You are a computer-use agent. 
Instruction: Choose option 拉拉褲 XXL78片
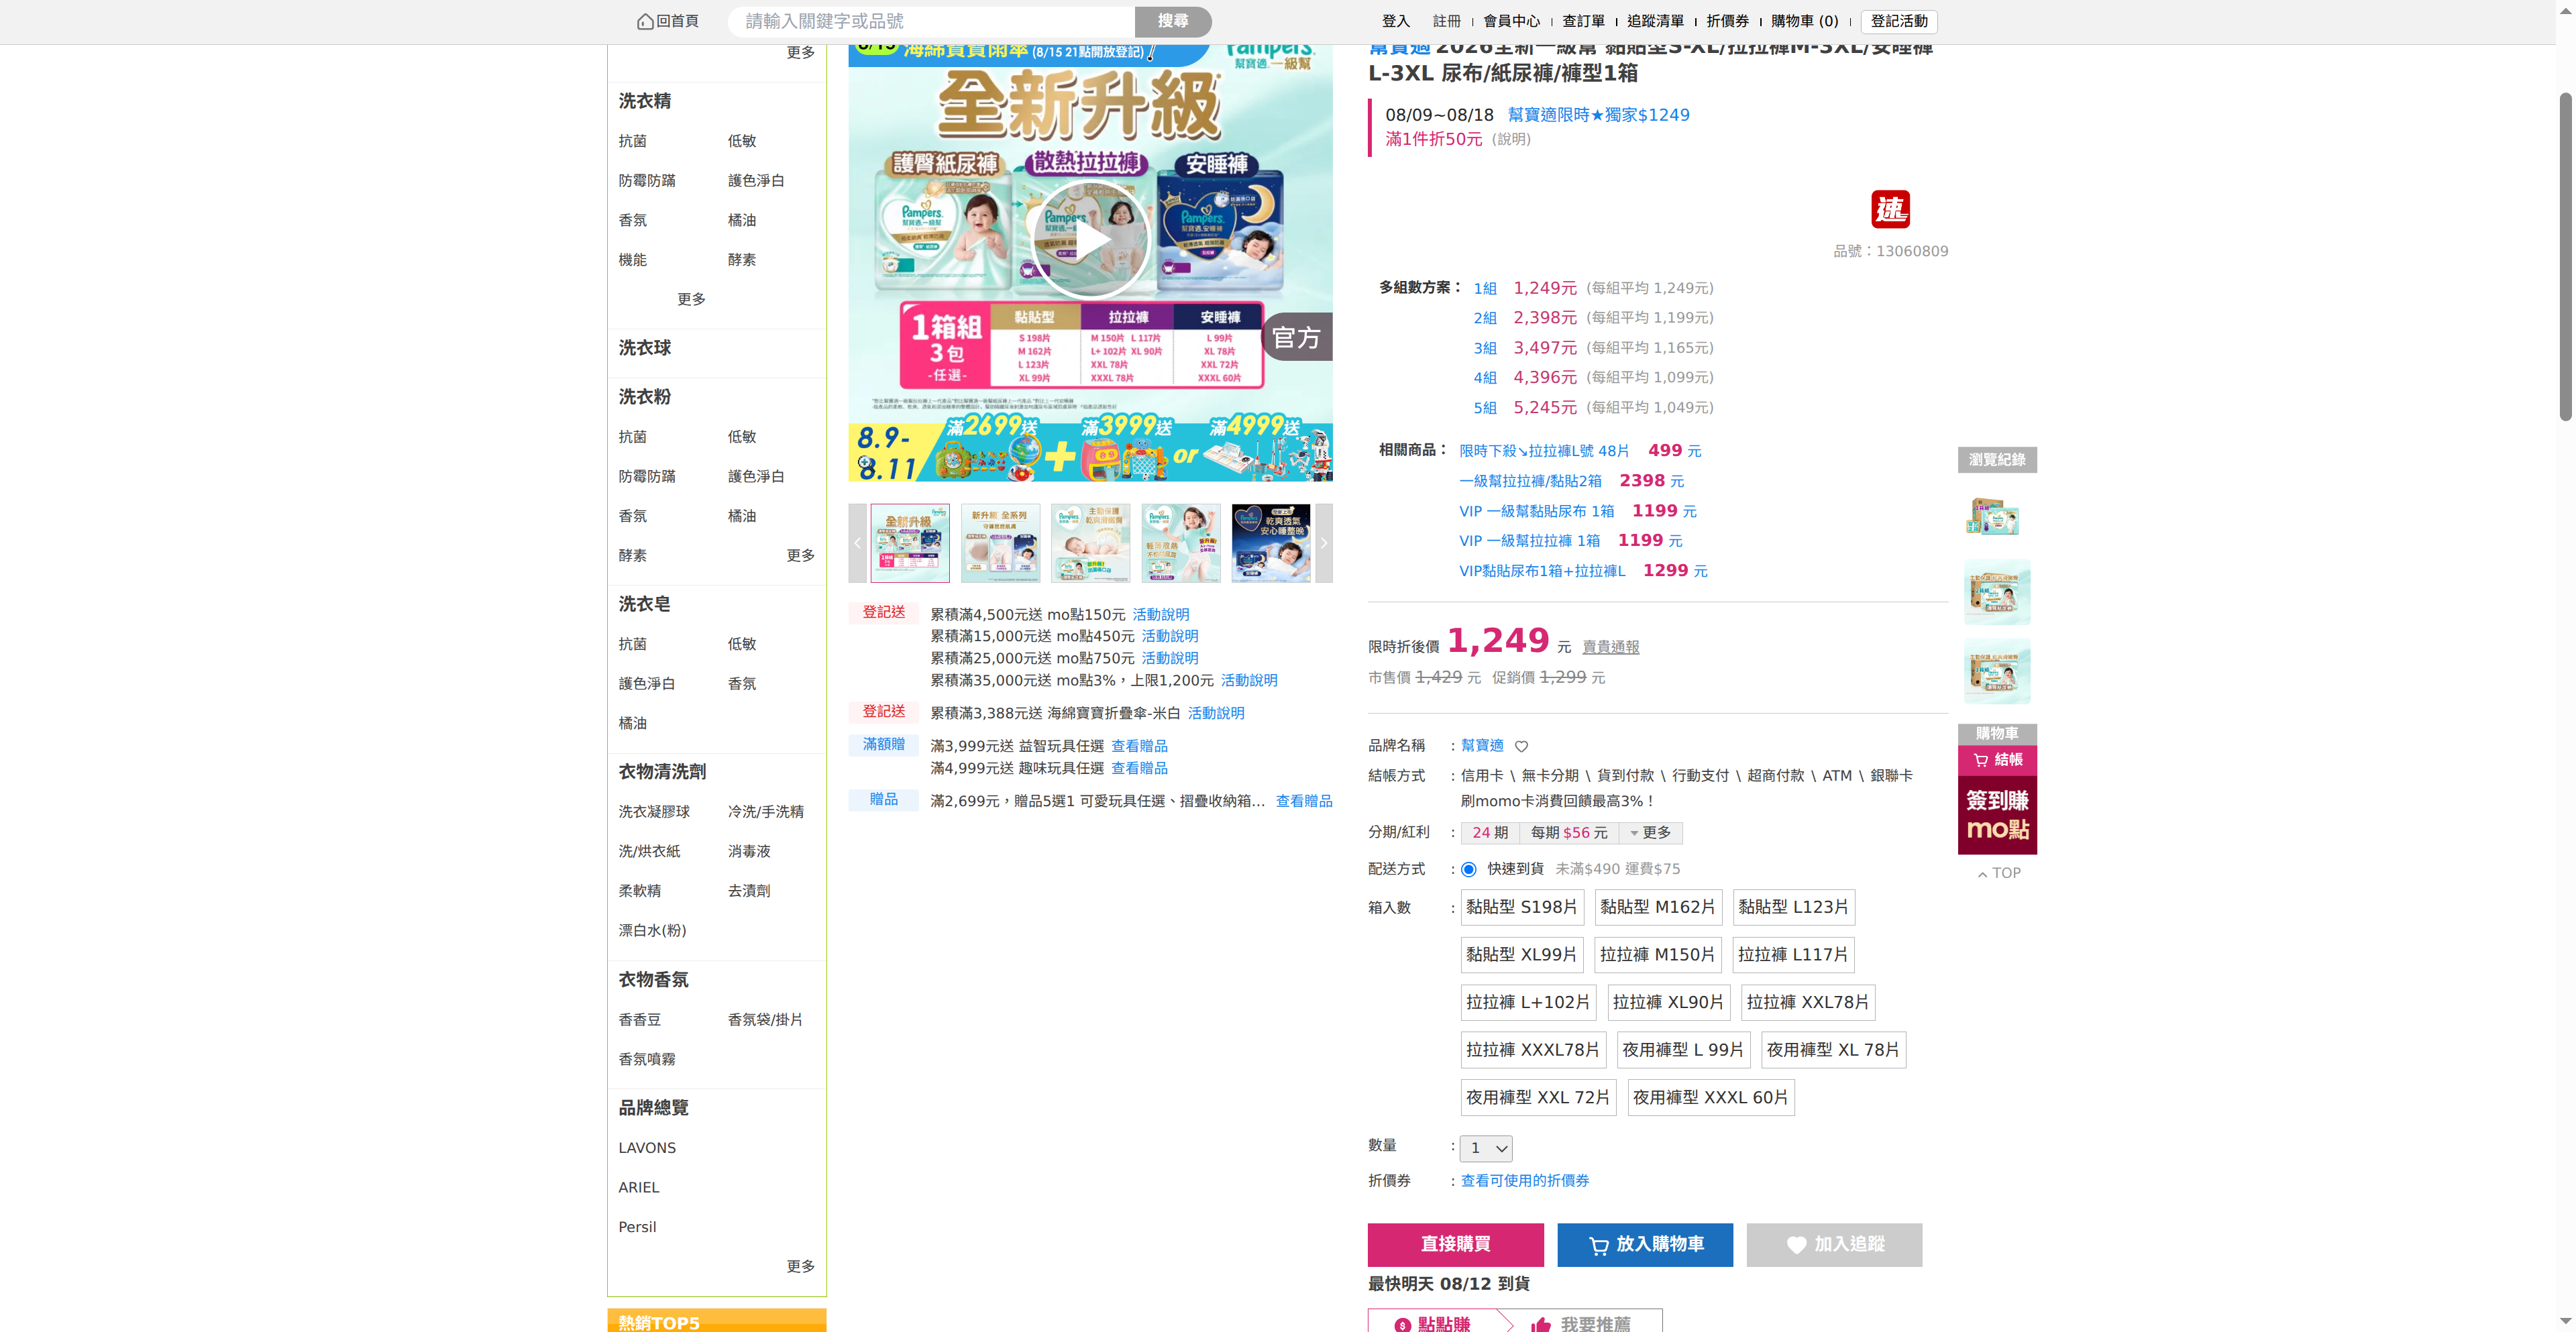click(x=1808, y=1002)
